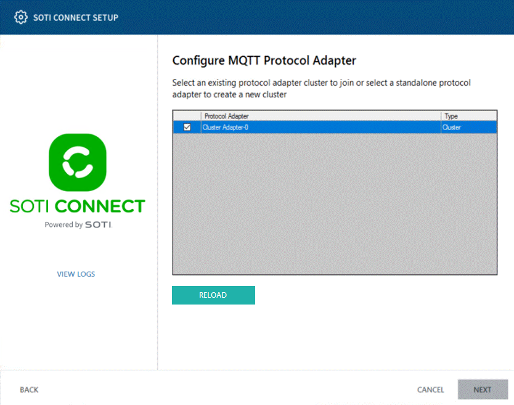
Task: Click the Type column header
Action: pos(469,116)
